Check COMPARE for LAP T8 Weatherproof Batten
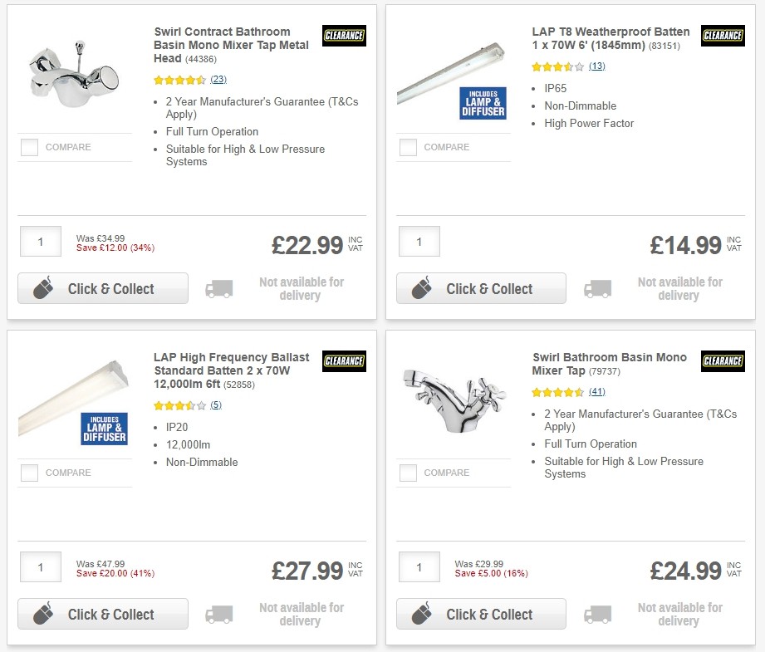 coord(408,147)
